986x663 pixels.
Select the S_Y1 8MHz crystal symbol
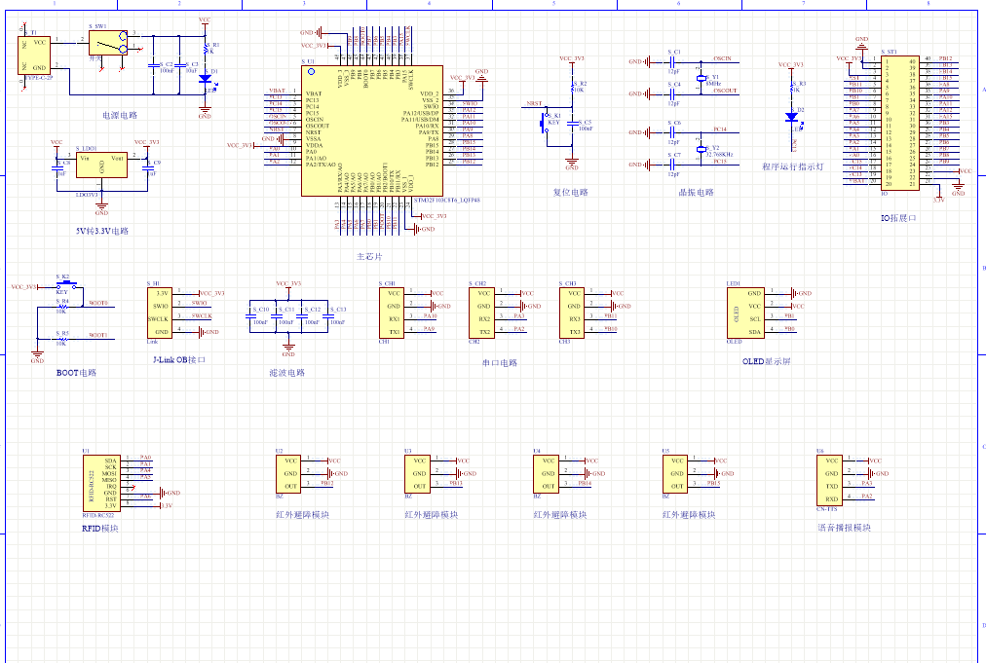click(x=701, y=77)
